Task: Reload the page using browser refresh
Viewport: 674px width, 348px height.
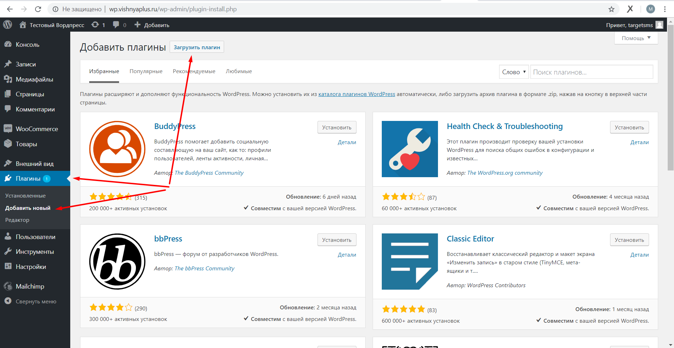Action: coord(38,9)
